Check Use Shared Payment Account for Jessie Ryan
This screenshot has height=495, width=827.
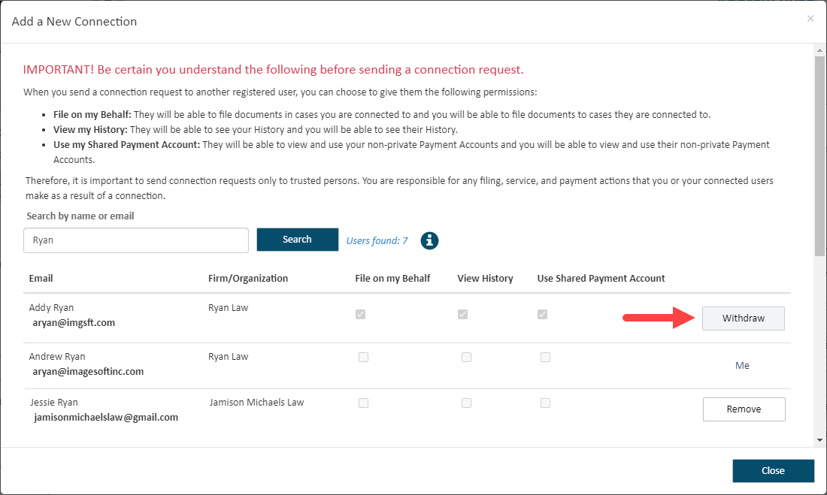[x=545, y=403]
